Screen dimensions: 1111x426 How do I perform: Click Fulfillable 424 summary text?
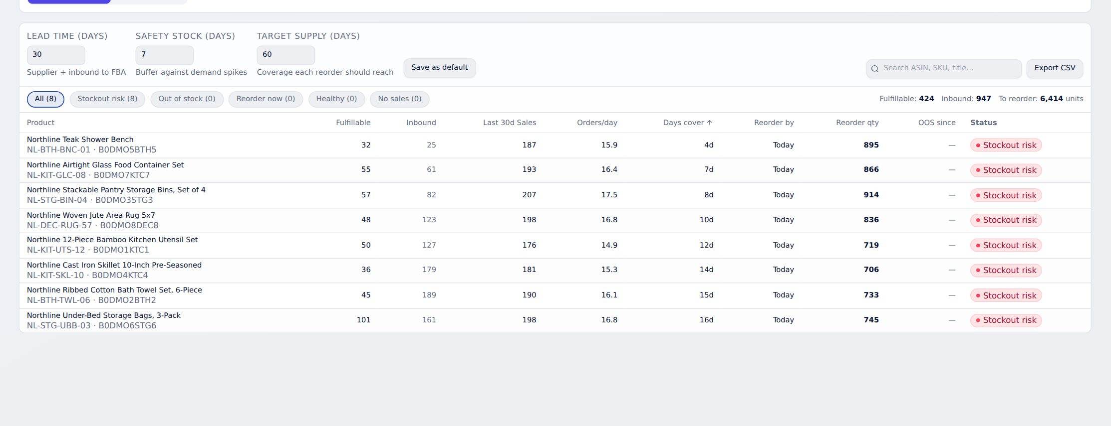point(906,99)
